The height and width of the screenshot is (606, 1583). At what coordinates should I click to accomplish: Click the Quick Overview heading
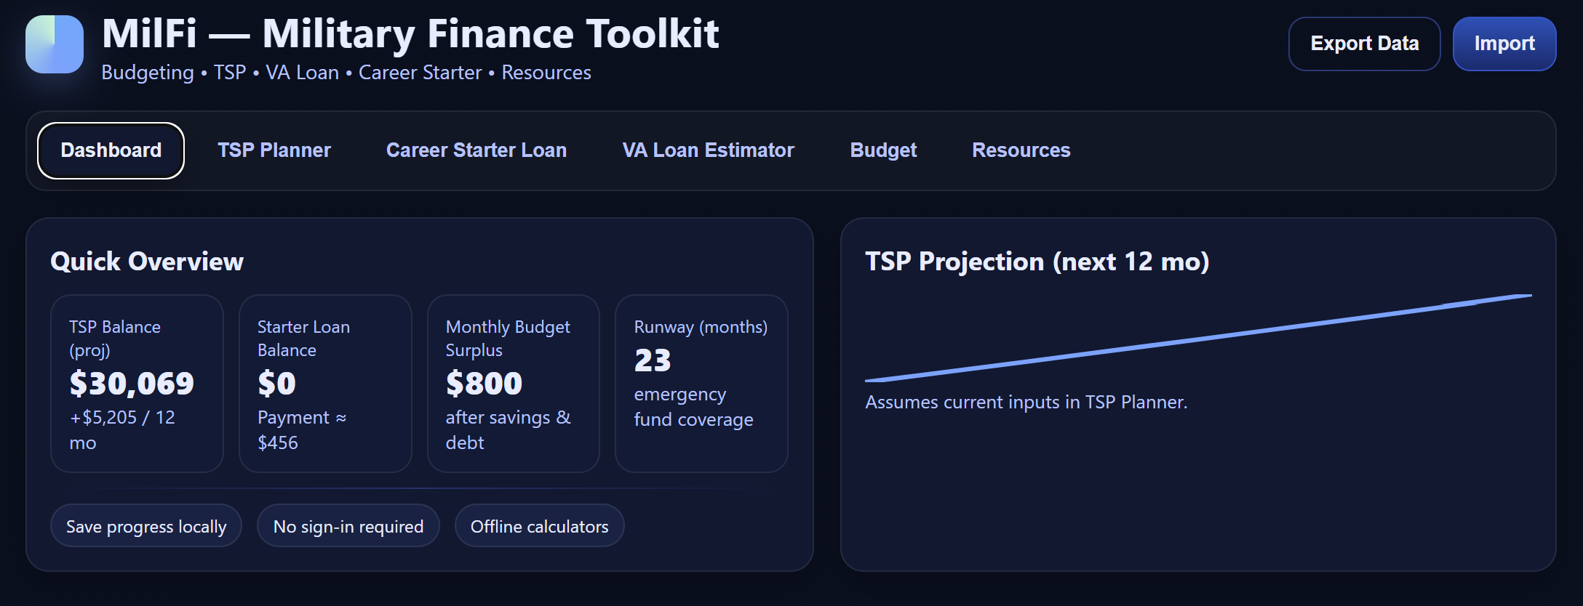[147, 262]
